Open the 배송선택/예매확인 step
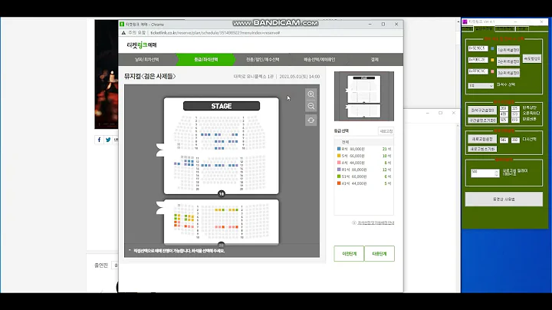The height and width of the screenshot is (310, 552). click(x=319, y=60)
